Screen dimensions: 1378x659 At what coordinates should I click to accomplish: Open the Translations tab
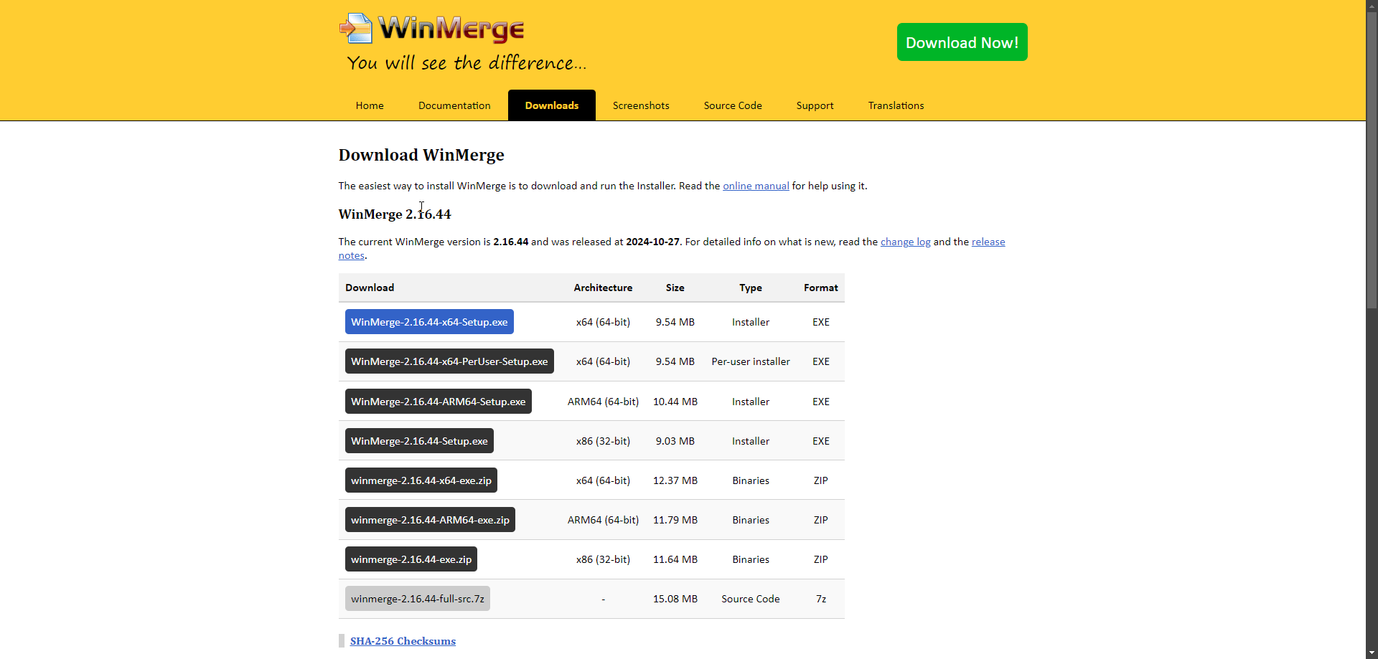tap(896, 105)
